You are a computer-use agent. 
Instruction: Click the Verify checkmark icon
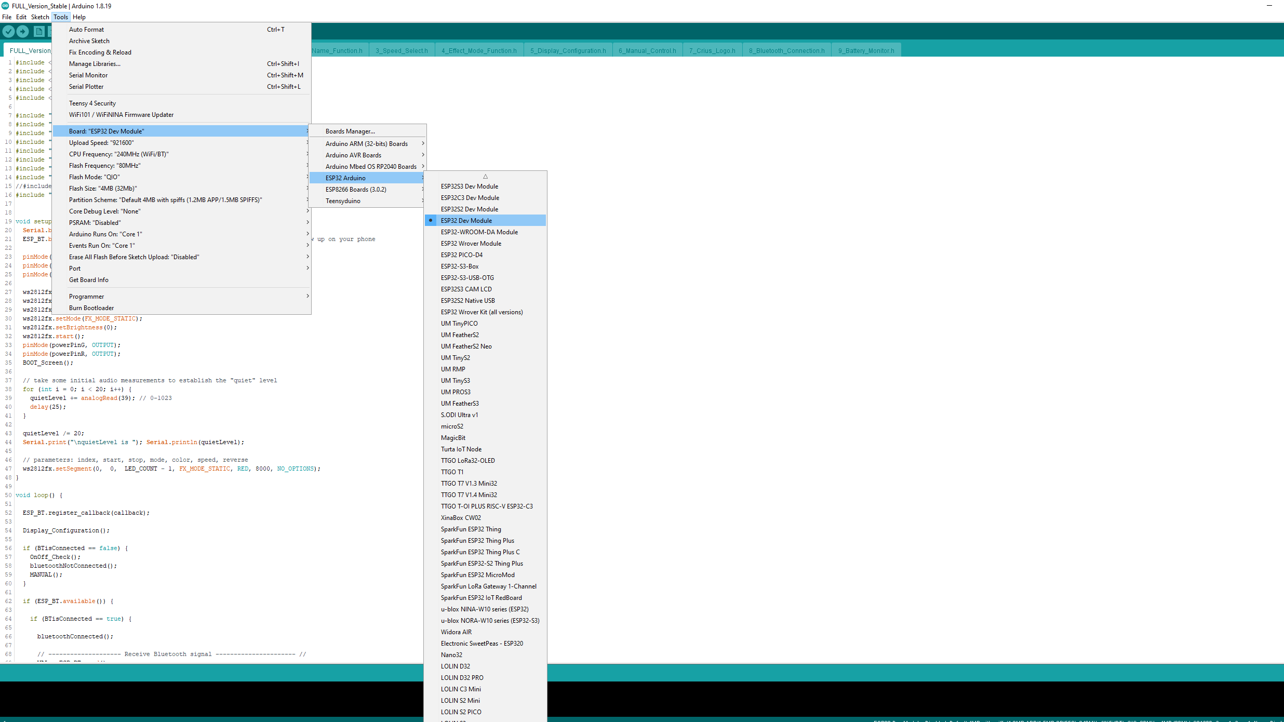pyautogui.click(x=8, y=32)
